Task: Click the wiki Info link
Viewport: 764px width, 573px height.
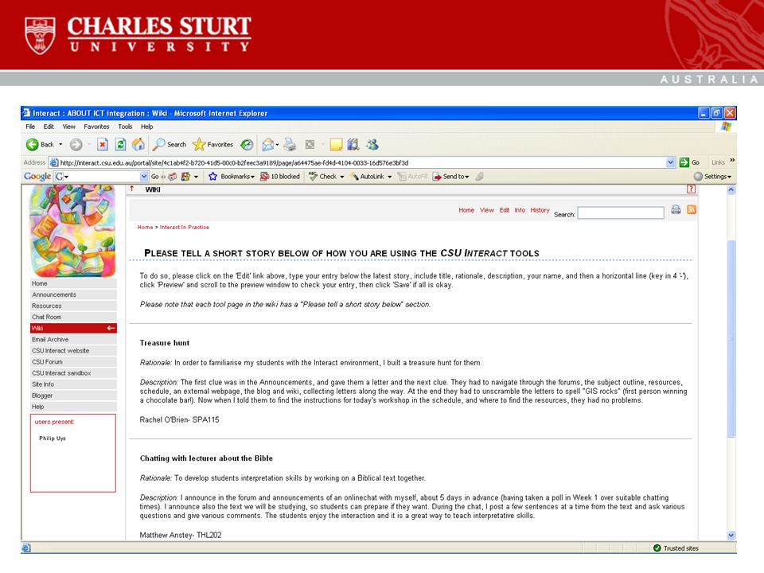Action: pos(520,210)
